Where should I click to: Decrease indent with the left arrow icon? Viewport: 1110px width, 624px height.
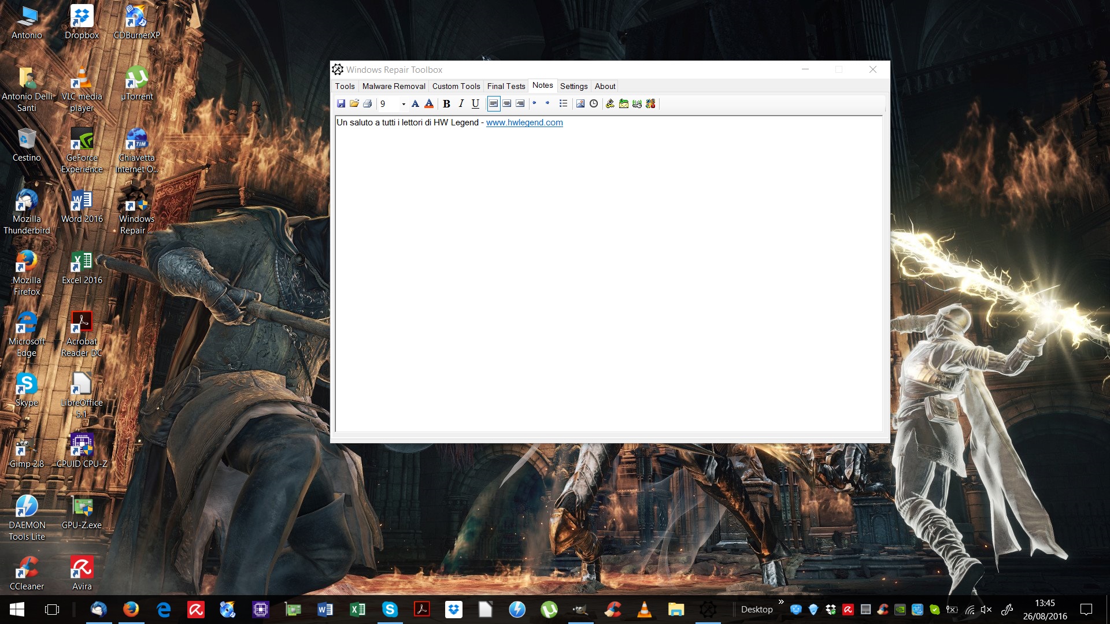click(535, 103)
